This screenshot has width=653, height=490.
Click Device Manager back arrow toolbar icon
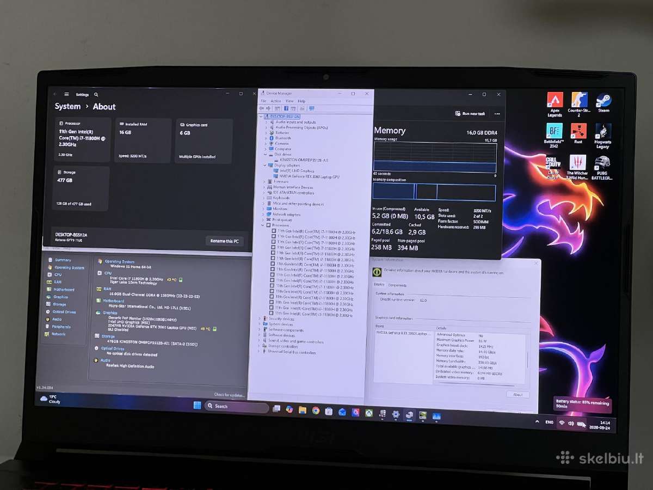point(262,108)
